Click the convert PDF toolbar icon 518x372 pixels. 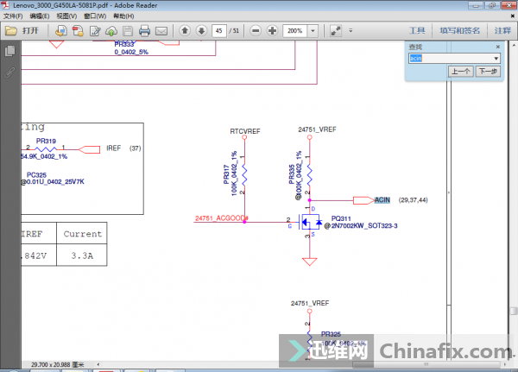(78, 31)
